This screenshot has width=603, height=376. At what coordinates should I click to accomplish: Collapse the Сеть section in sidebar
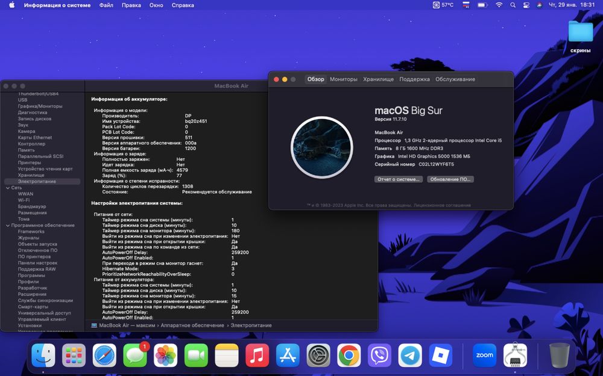pyautogui.click(x=8, y=188)
